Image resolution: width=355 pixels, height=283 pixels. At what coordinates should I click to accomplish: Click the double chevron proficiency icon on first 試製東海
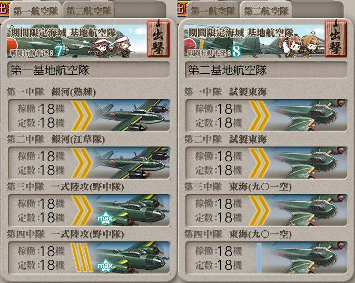[259, 115]
